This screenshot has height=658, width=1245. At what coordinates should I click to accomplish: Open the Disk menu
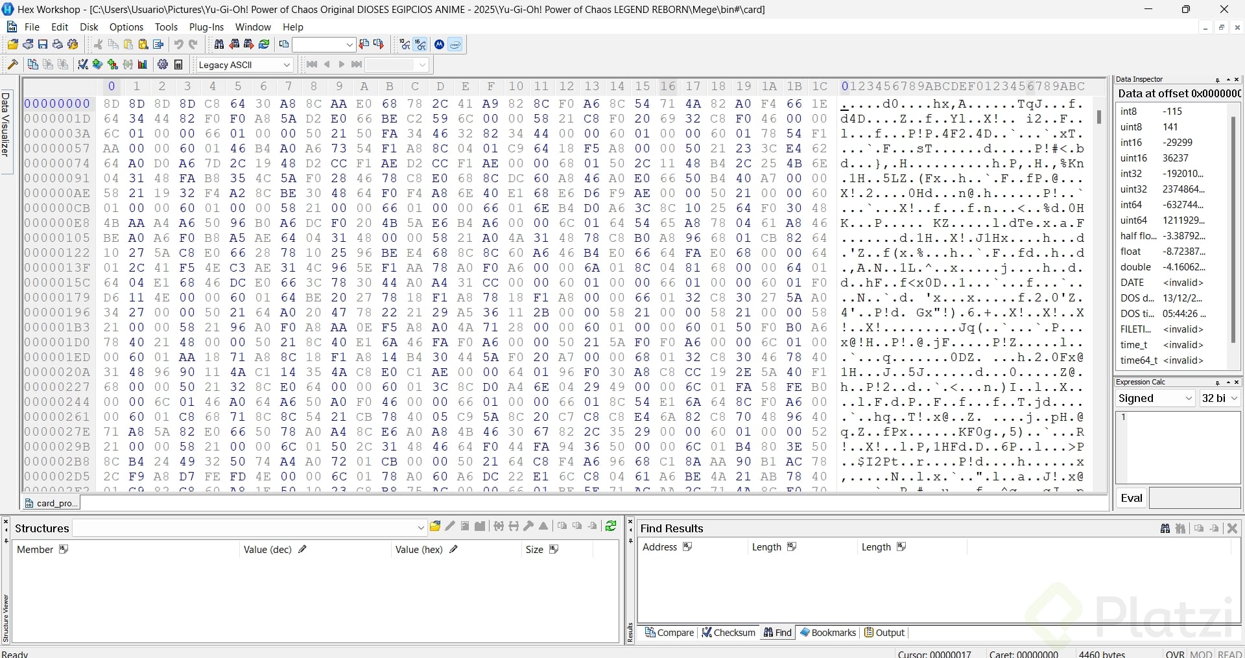click(89, 27)
